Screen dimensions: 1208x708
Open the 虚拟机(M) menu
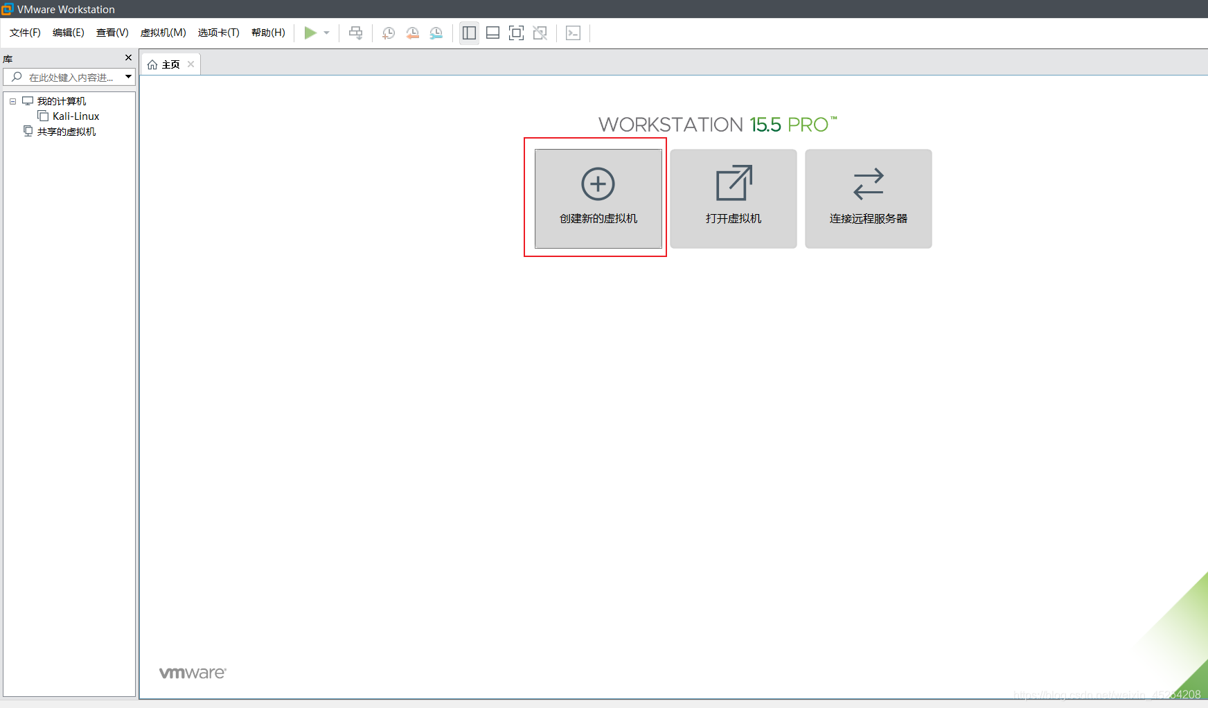pyautogui.click(x=163, y=33)
